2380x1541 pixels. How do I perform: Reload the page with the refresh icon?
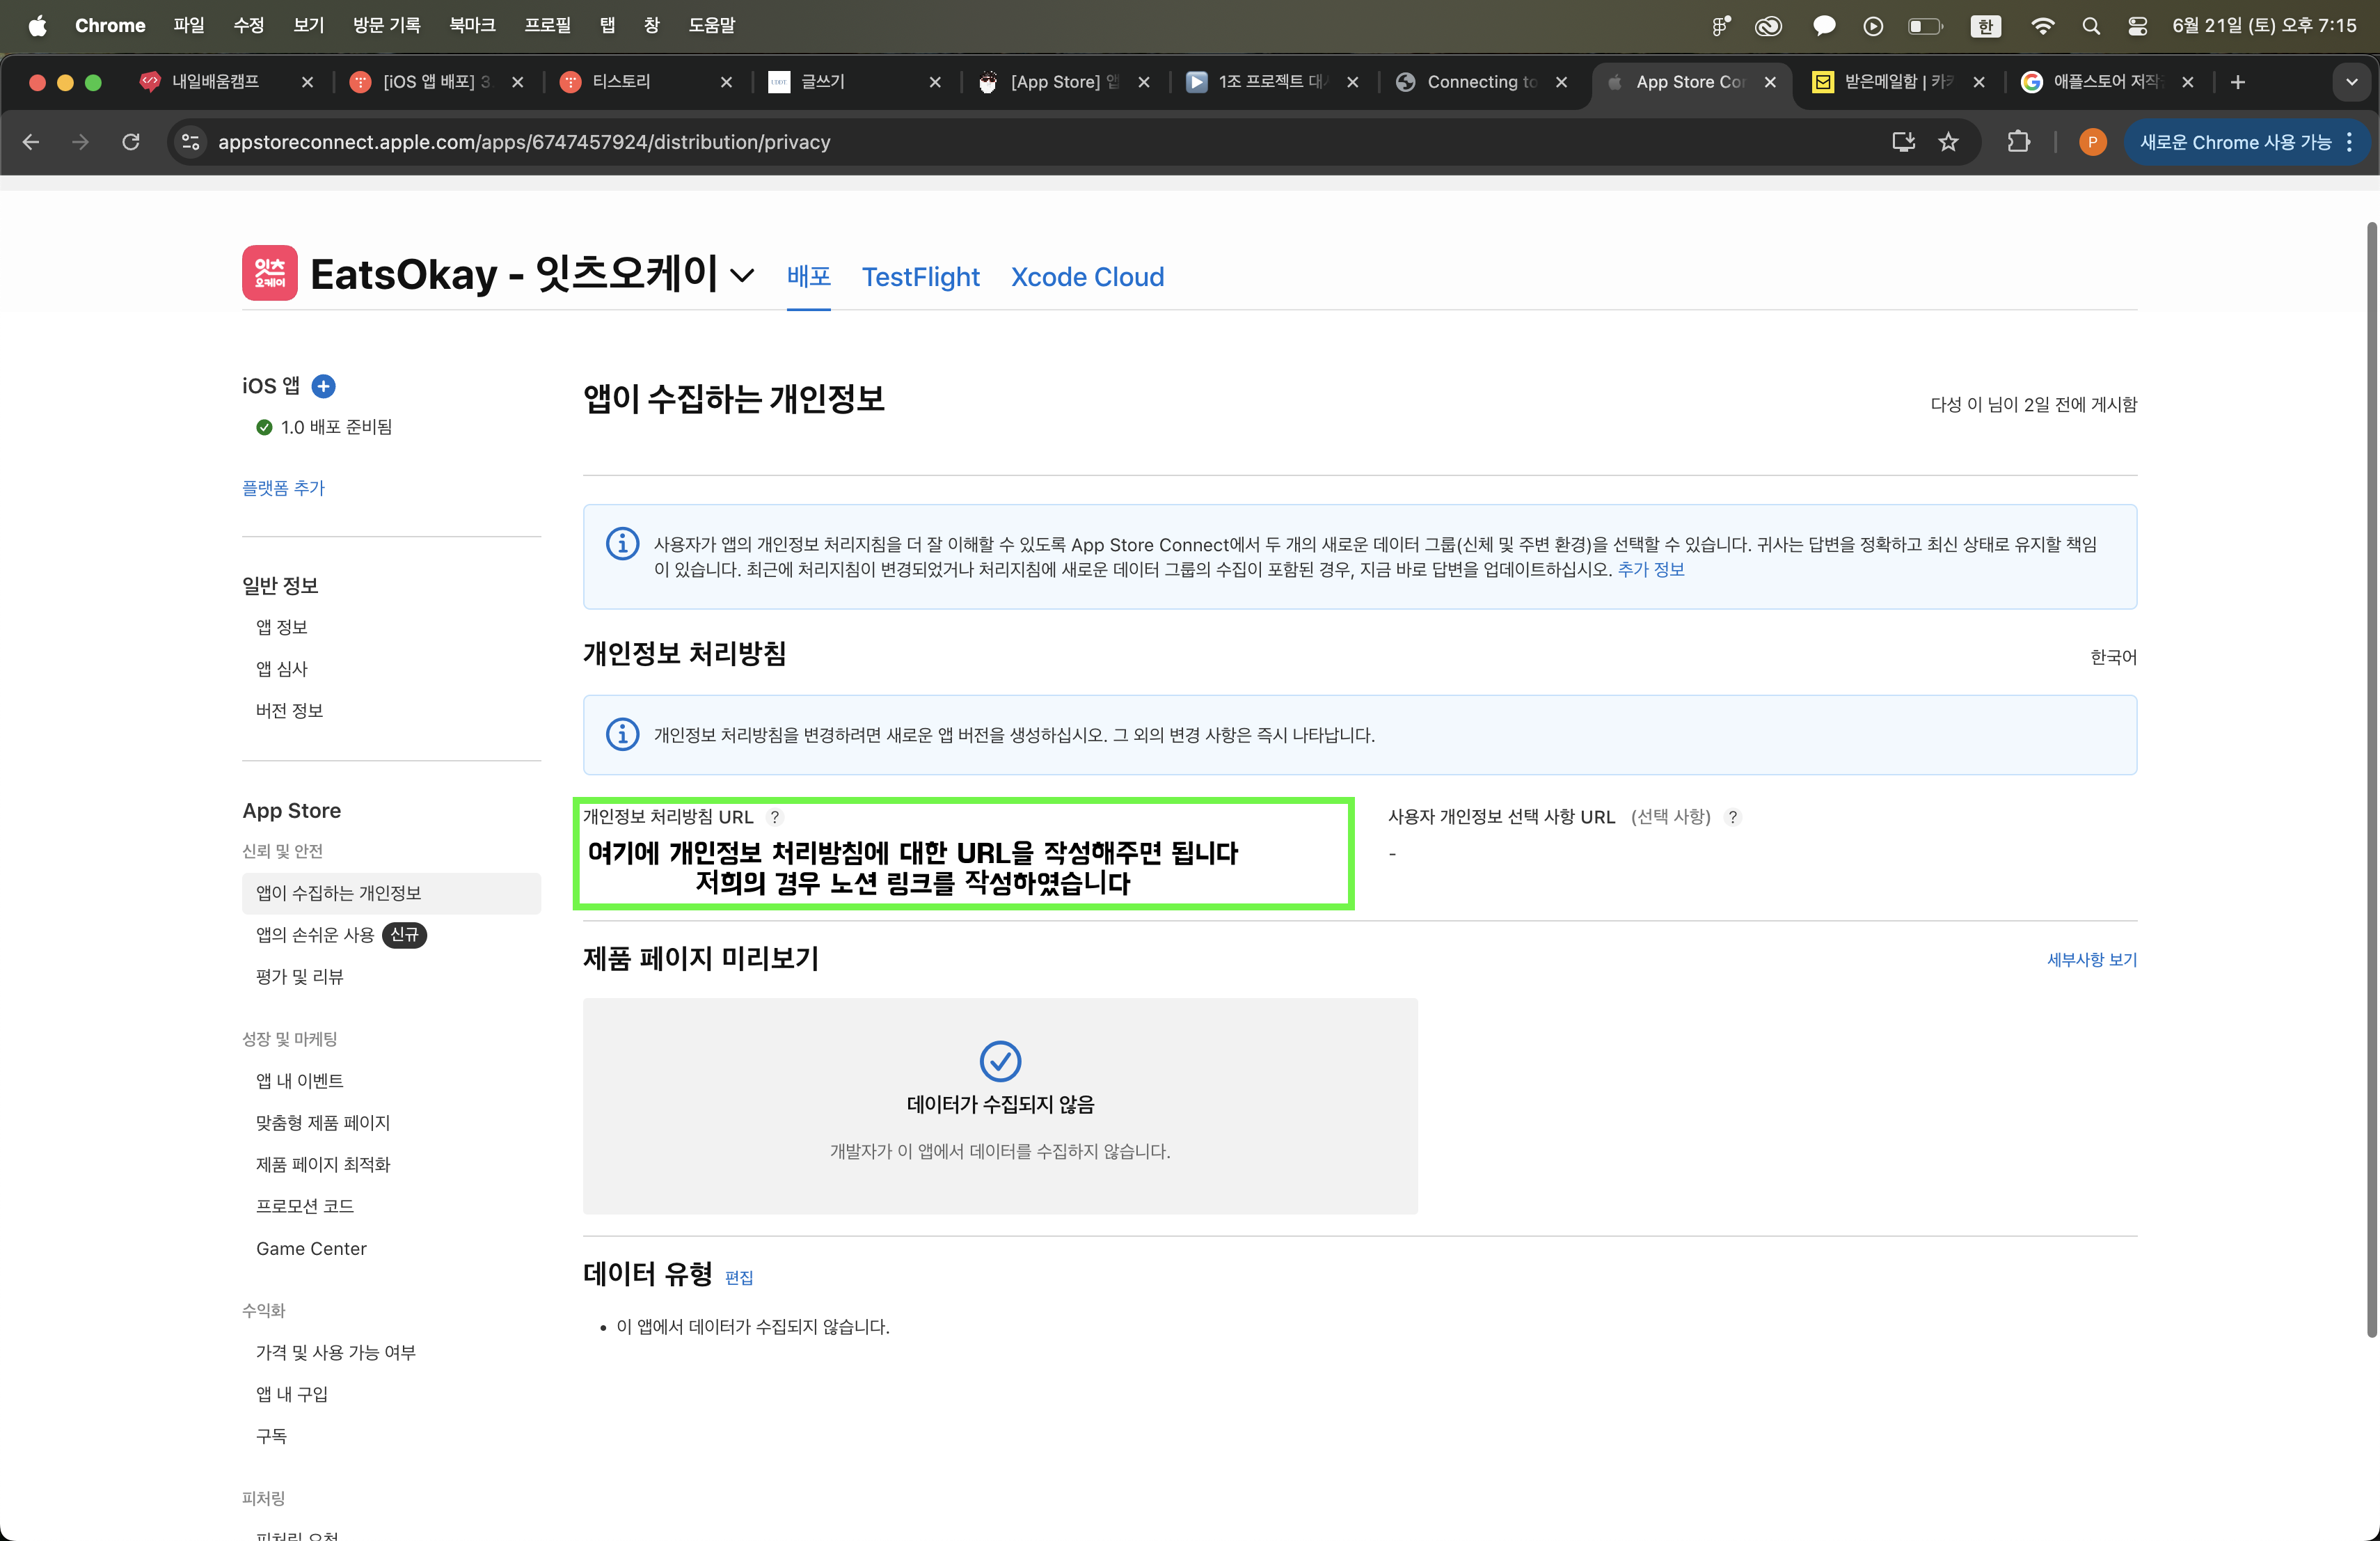click(x=131, y=142)
